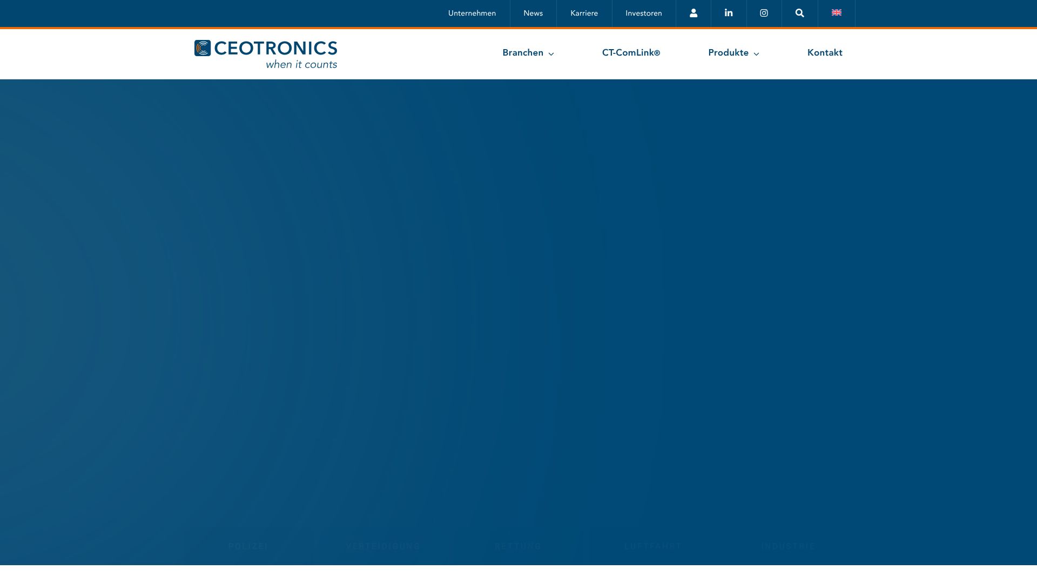
Task: Select the LUFTFAHRT sector label
Action: 652,546
